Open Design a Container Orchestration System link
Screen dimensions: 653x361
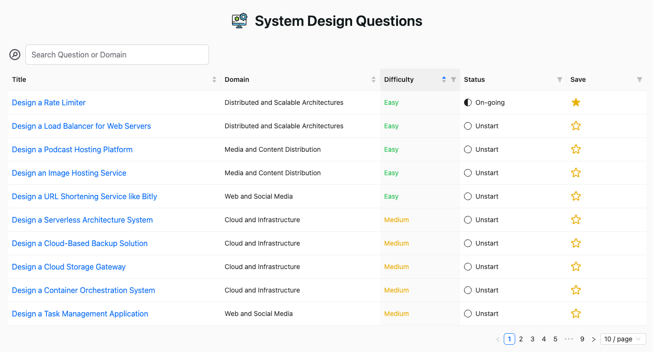(x=83, y=290)
